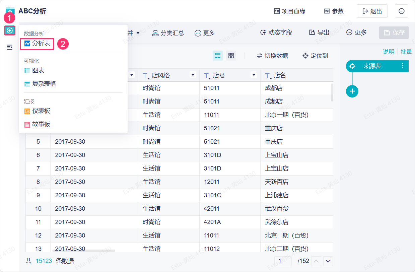Open 来源表 node three-dot menu
The height and width of the screenshot is (272, 415).
click(x=403, y=66)
